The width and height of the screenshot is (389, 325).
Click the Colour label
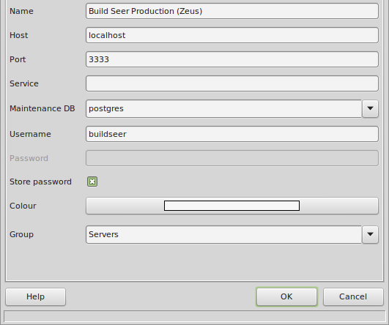coord(23,206)
